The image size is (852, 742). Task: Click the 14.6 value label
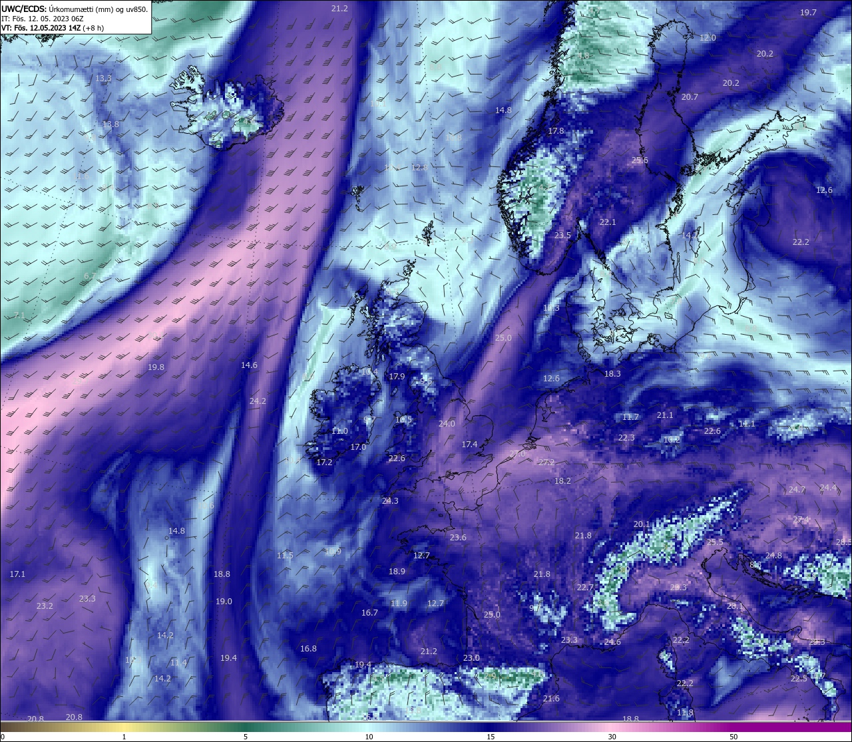[x=249, y=365]
